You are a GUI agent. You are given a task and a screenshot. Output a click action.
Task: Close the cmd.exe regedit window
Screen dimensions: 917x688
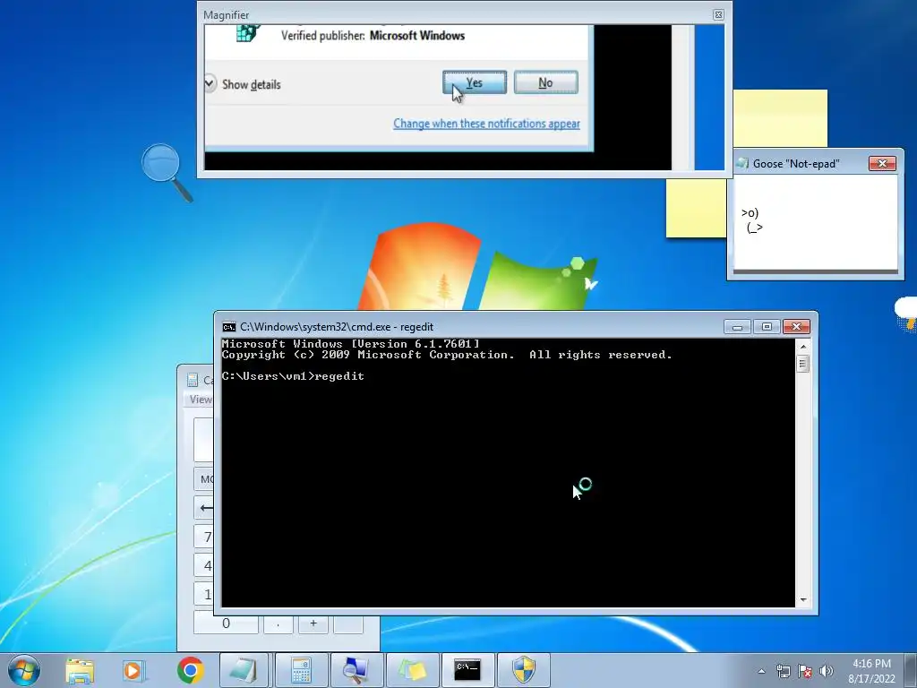(796, 326)
